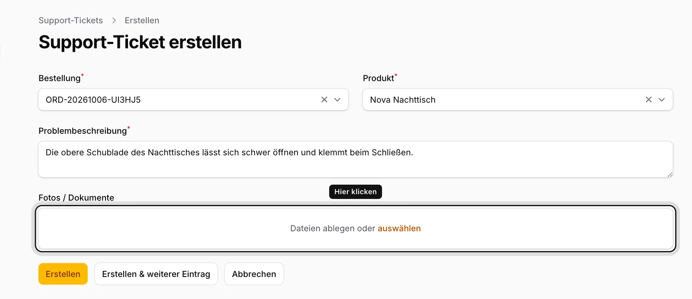Click the auswählen file browse link

coord(399,228)
